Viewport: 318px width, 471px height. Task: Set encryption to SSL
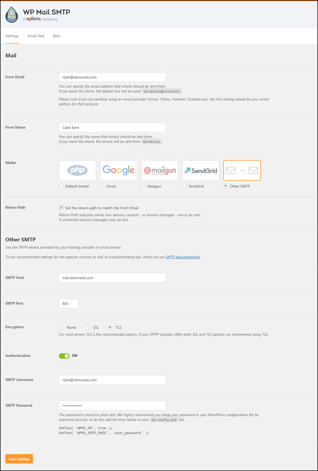tap(87, 327)
